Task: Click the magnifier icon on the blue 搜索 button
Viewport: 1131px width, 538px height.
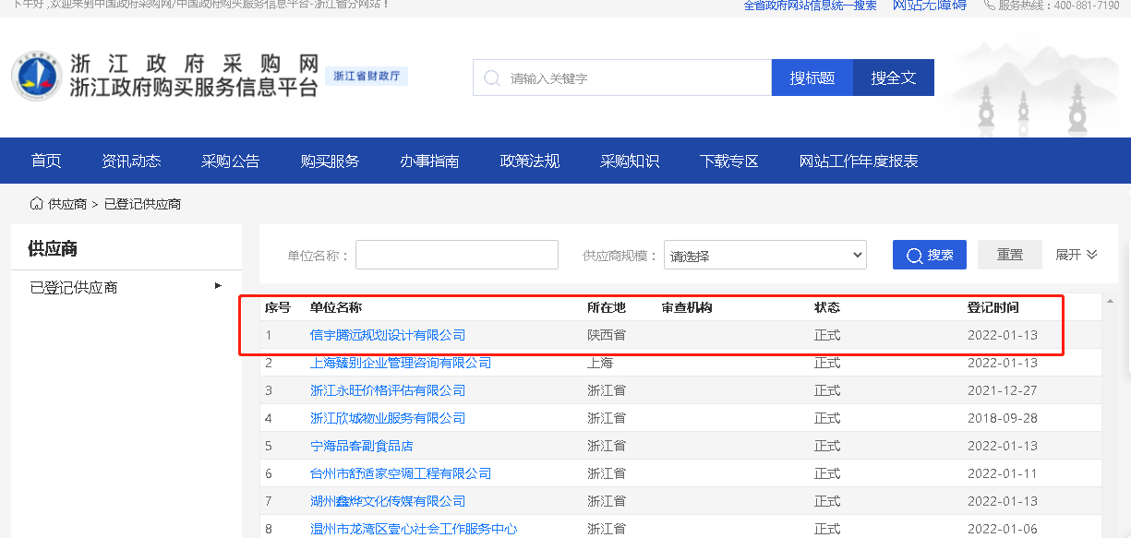Action: 913,255
